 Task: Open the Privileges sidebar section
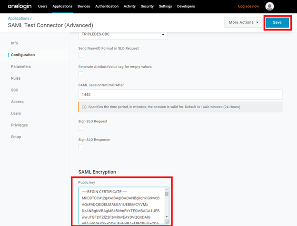pos(20,125)
